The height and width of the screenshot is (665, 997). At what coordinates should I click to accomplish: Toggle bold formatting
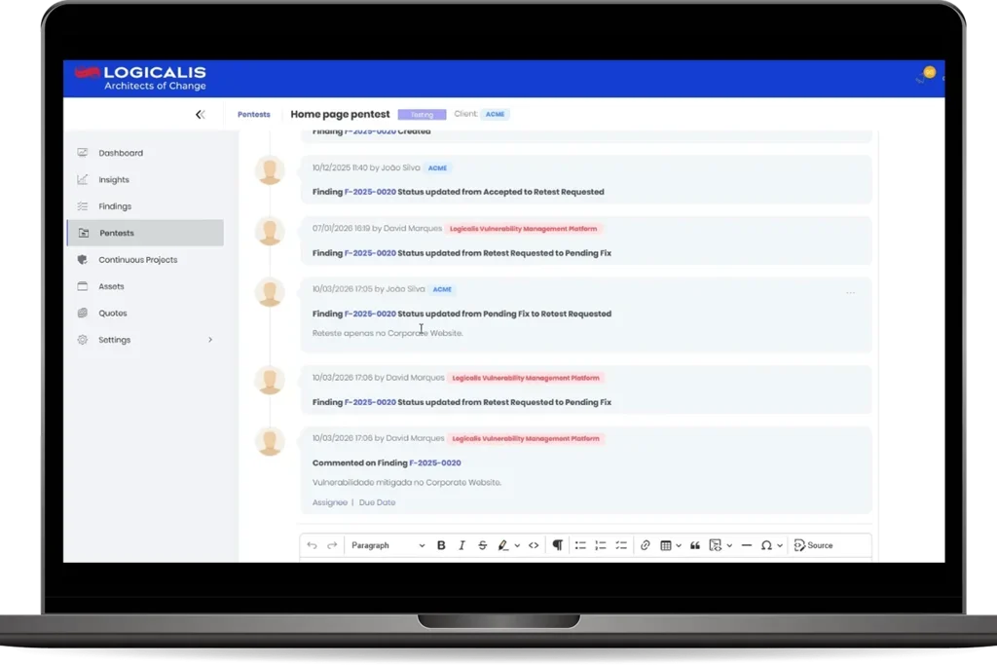[x=441, y=545]
